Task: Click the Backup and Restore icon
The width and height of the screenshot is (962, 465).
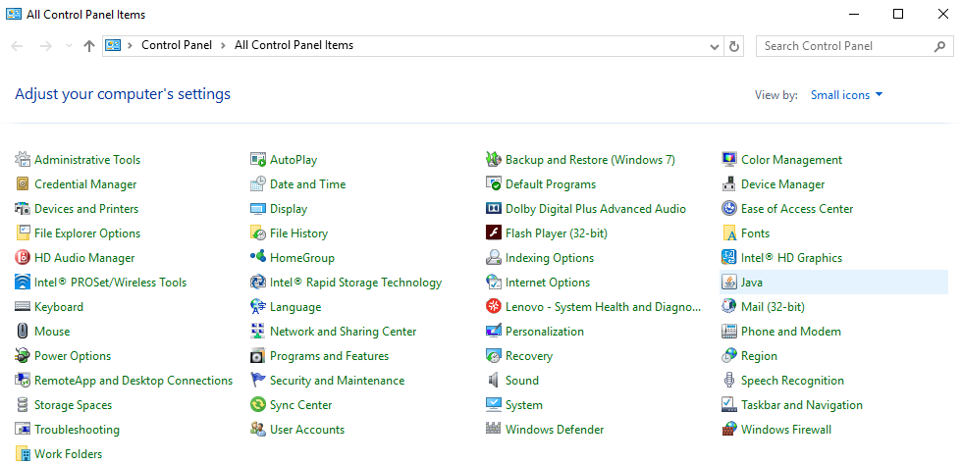Action: click(494, 160)
